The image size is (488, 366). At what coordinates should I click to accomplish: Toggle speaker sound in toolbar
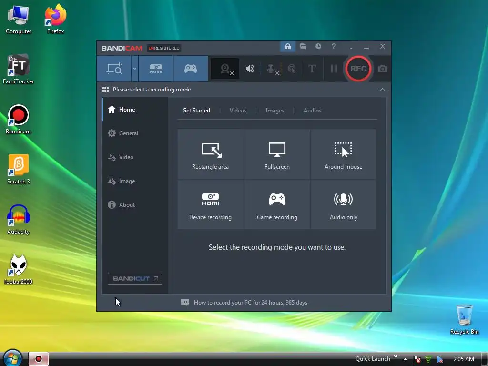coord(250,69)
